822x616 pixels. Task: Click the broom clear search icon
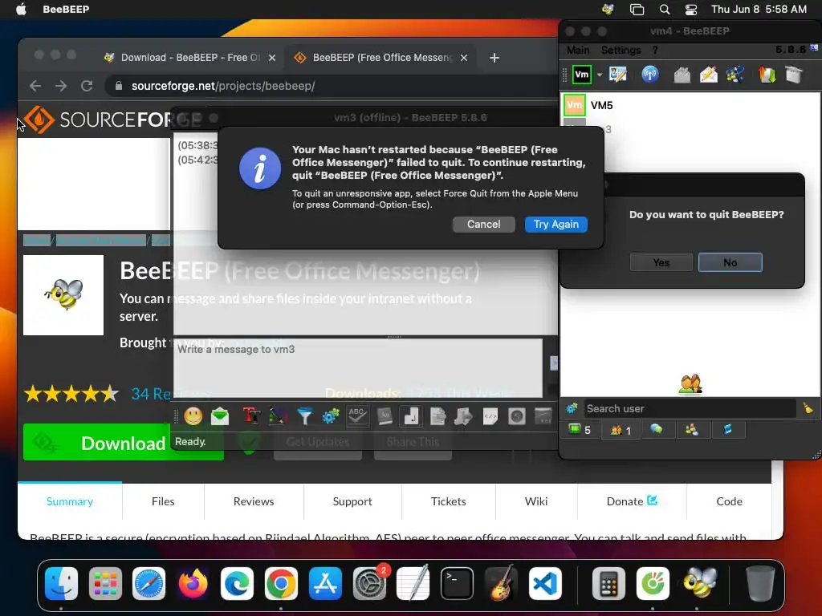tap(808, 408)
